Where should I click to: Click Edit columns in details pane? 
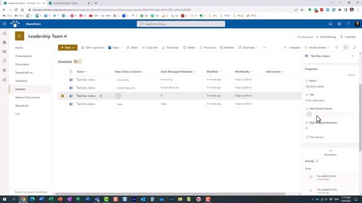[314, 137]
